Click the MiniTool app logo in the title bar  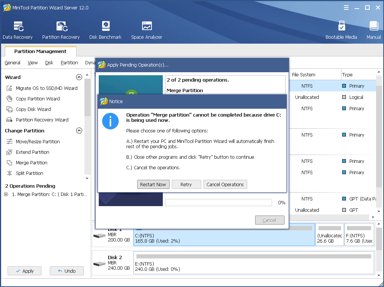coord(7,8)
